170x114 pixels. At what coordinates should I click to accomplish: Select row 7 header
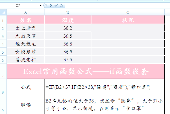tap(3, 71)
